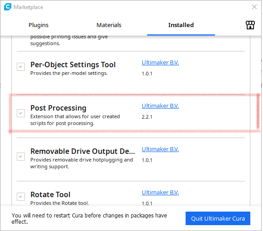The height and width of the screenshot is (231, 263).
Task: Select the Removable Drive Output De... heading
Action: 82,151
